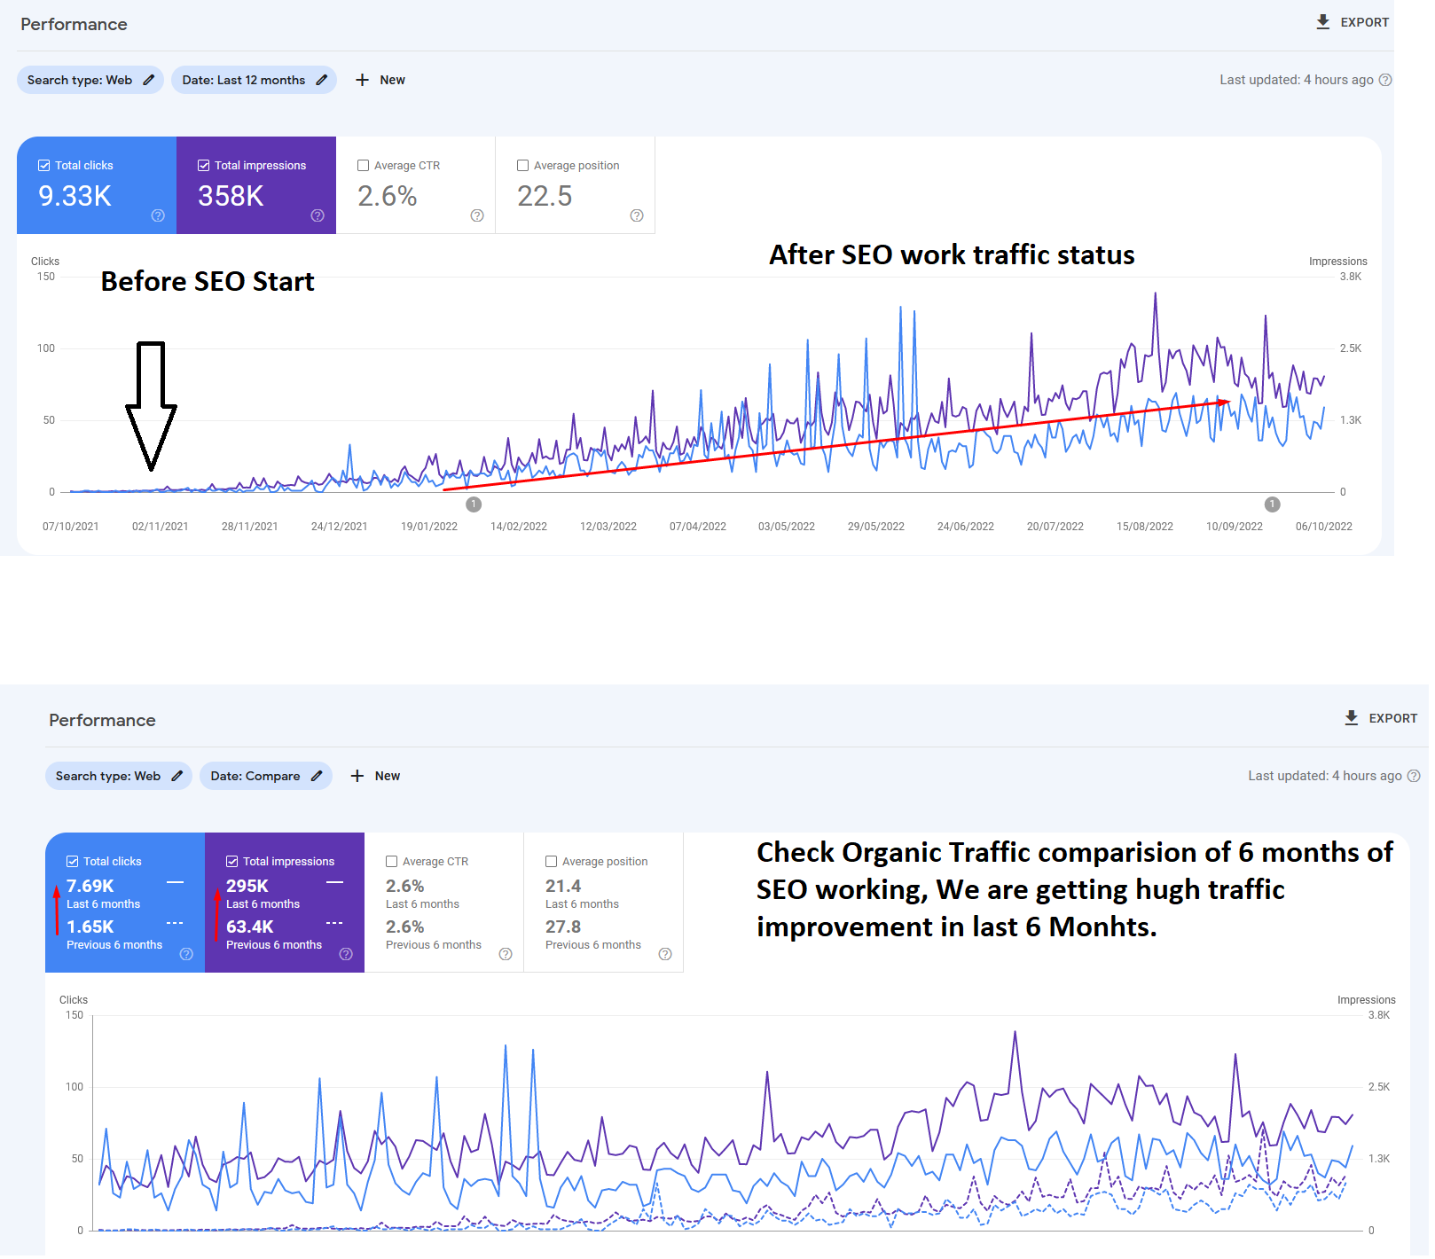Click the help icon beside Last updated: 4 hours ago
The height and width of the screenshot is (1259, 1435).
coord(1385,80)
